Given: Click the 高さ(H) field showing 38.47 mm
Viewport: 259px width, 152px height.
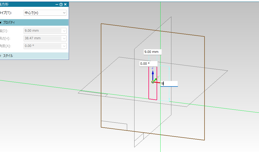Looking at the screenshot, I should coord(42,38).
